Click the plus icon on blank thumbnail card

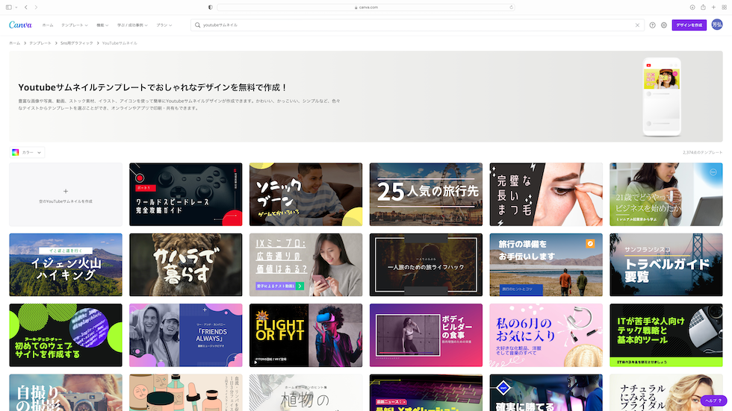(66, 191)
